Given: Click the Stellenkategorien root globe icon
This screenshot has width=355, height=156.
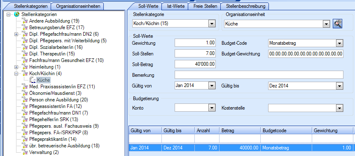Looking at the screenshot, I should tap(16, 14).
